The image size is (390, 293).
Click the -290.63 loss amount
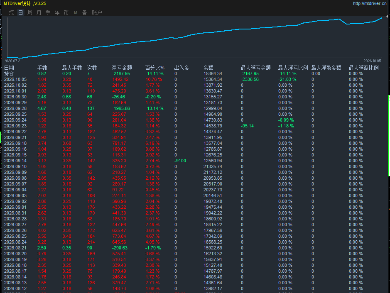(120, 248)
